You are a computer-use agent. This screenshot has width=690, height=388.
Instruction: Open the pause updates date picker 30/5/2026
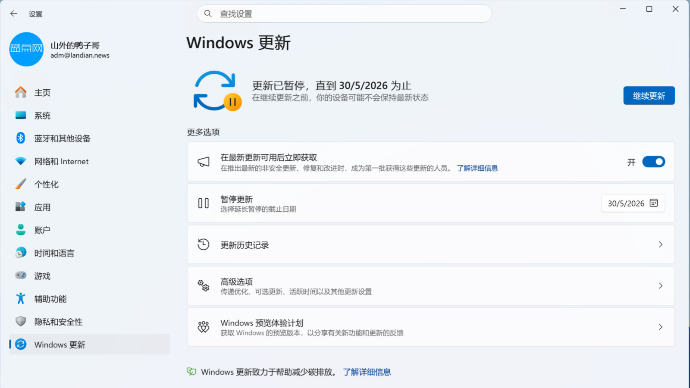click(x=633, y=203)
